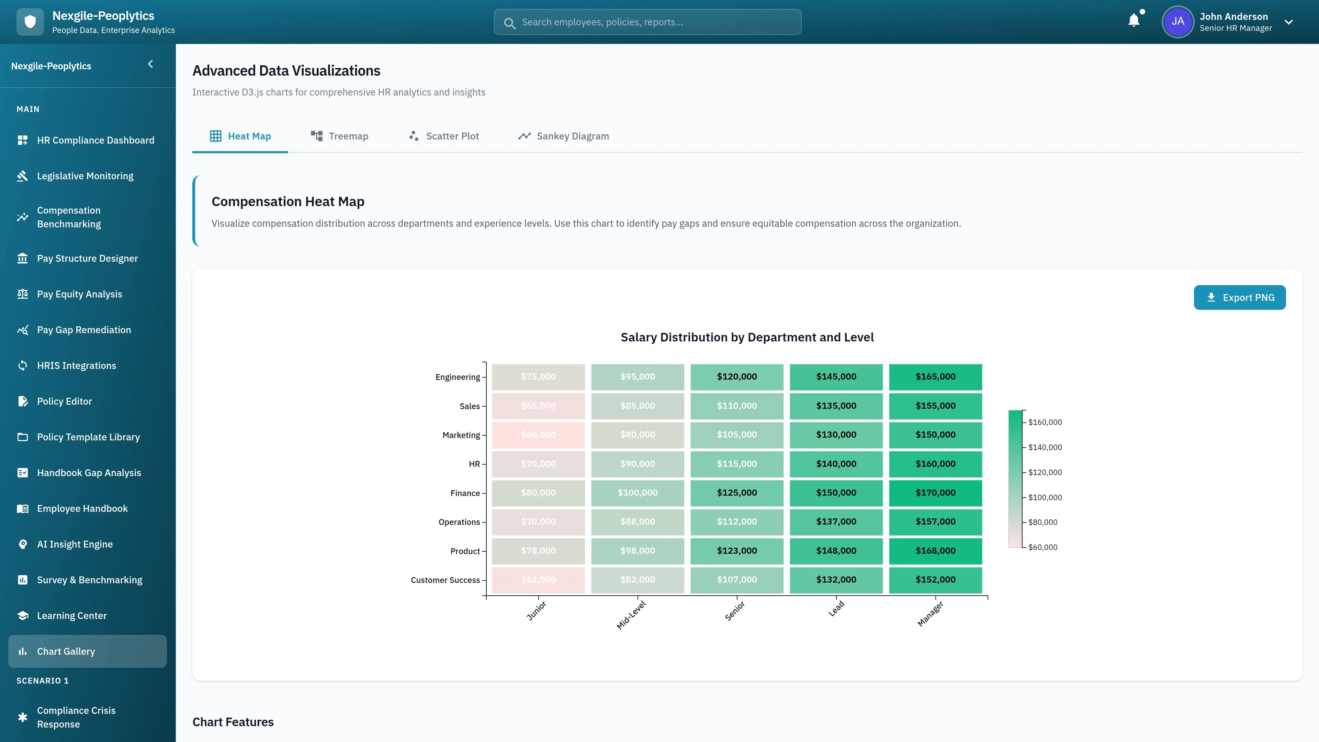Viewport: 1319px width, 742px height.
Task: Click the JA avatar circle
Action: coord(1178,22)
